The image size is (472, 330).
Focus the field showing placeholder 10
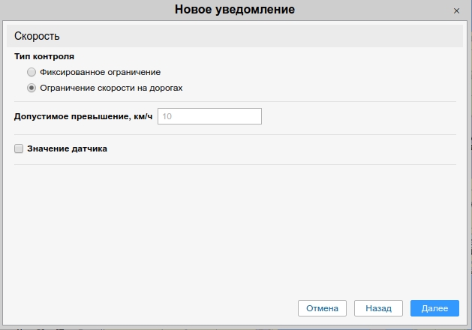point(209,116)
